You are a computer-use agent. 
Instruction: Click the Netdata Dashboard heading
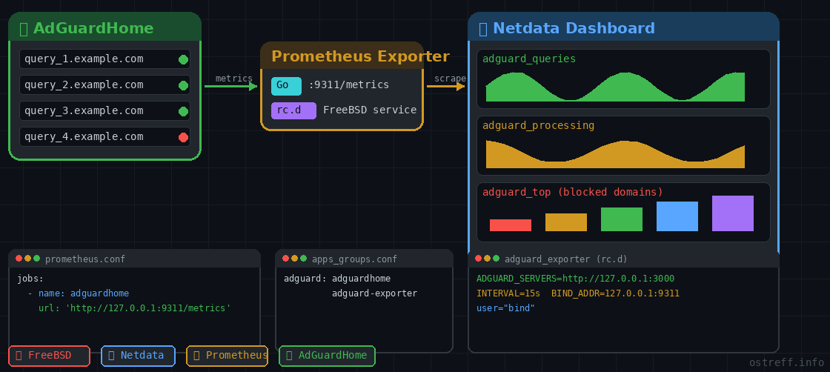[574, 29]
